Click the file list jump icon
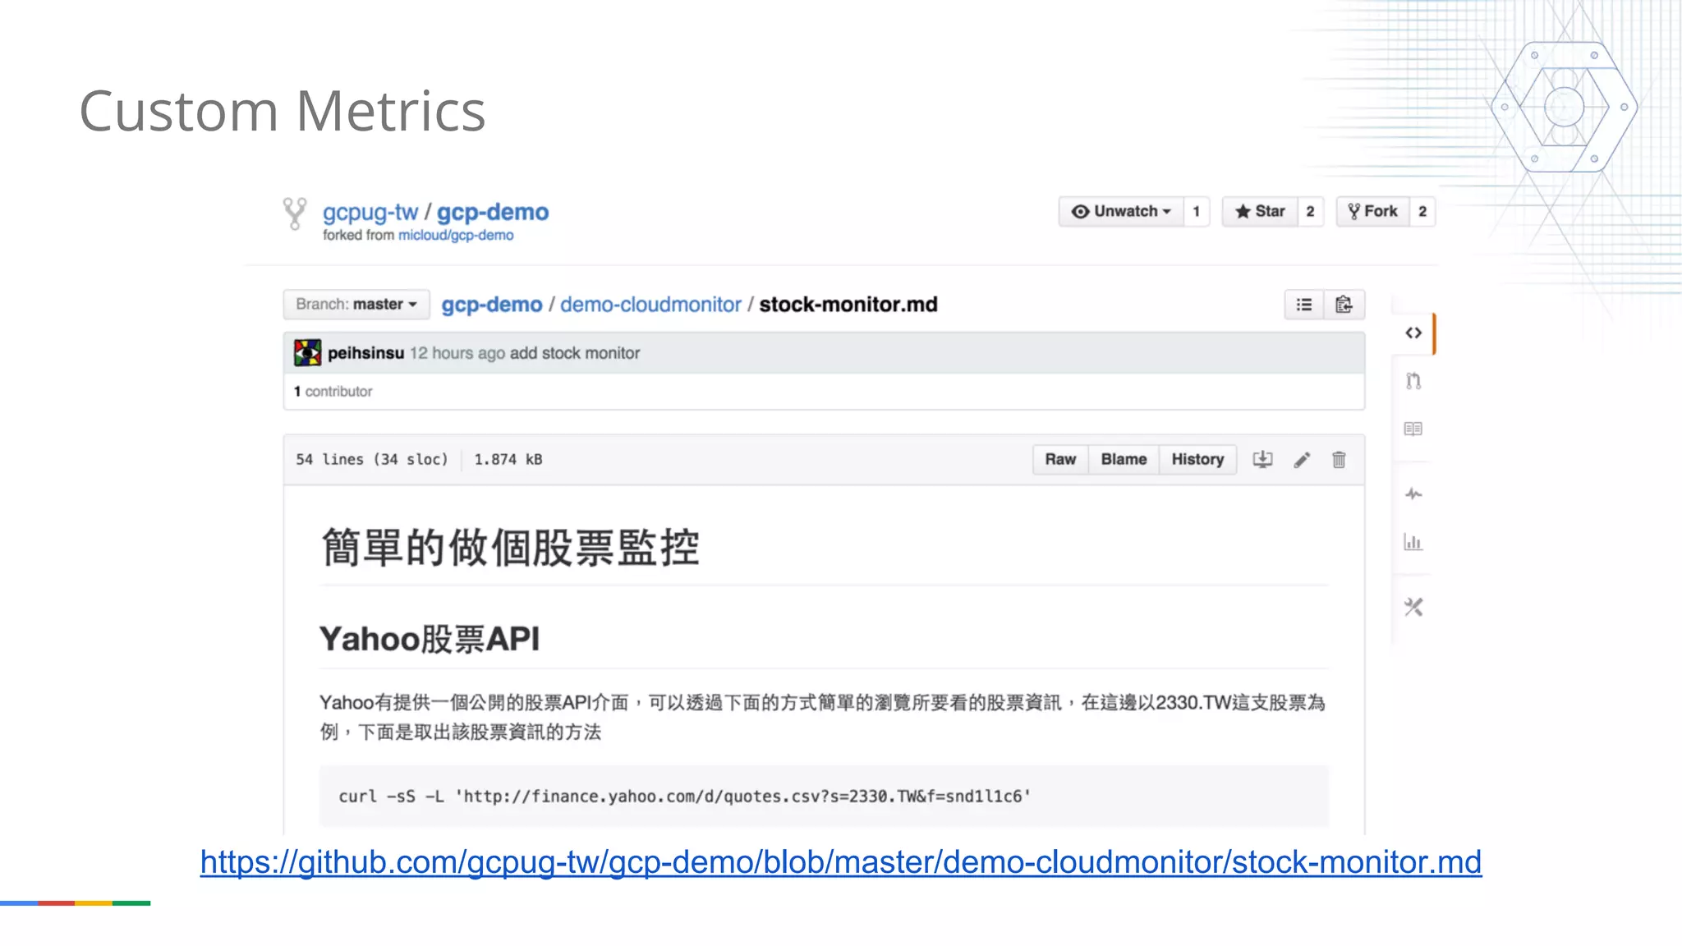The image size is (1682, 946). 1304,305
